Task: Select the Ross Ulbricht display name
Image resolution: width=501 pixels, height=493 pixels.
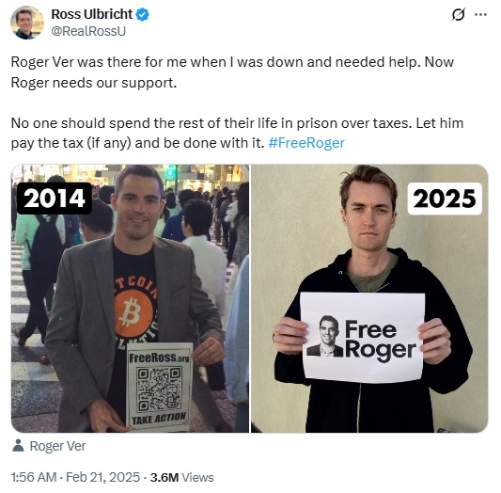Action: point(92,14)
